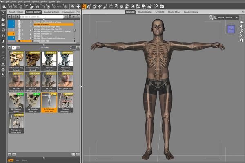Open the Render Settings tab
The image size is (245, 163).
[52, 12]
